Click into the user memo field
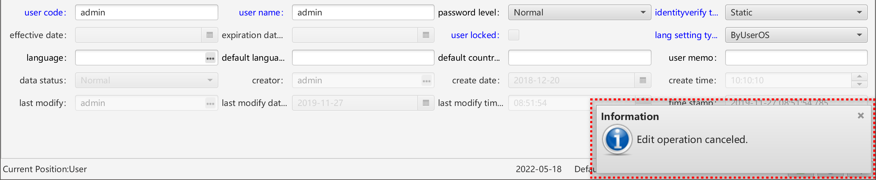 [796, 58]
